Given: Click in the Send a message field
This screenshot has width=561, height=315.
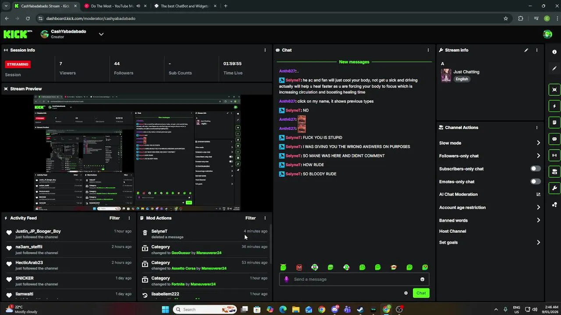Looking at the screenshot, I should click(x=354, y=279).
